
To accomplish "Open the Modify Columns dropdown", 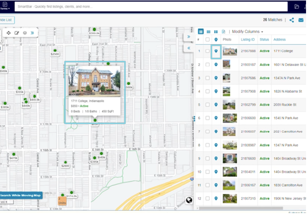I will point(248,32).
